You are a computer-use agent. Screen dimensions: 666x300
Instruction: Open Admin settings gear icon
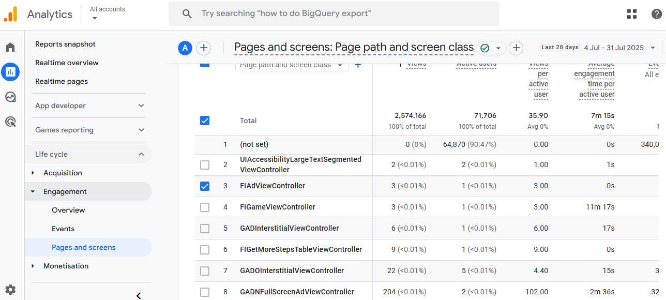point(10,290)
